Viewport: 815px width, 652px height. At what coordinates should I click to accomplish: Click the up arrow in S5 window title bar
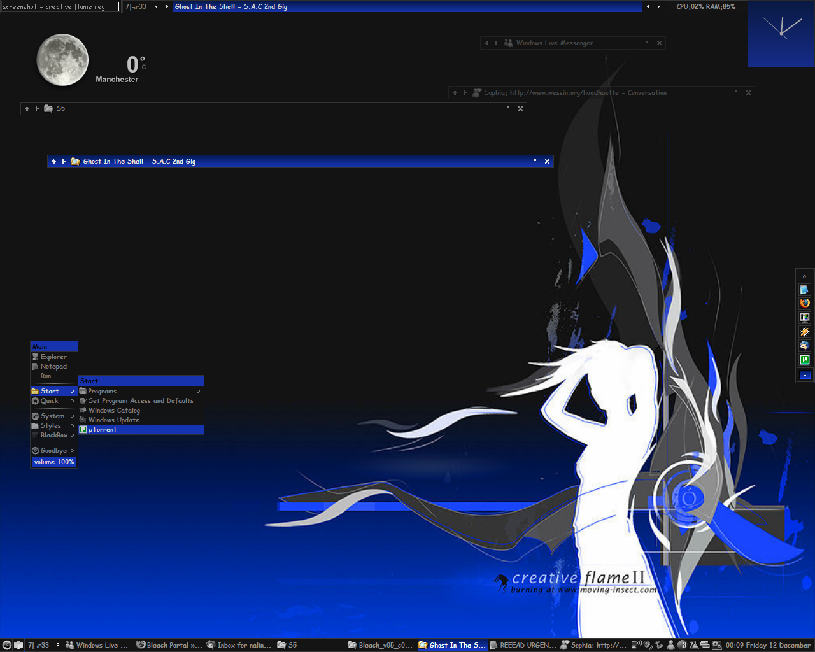click(27, 109)
